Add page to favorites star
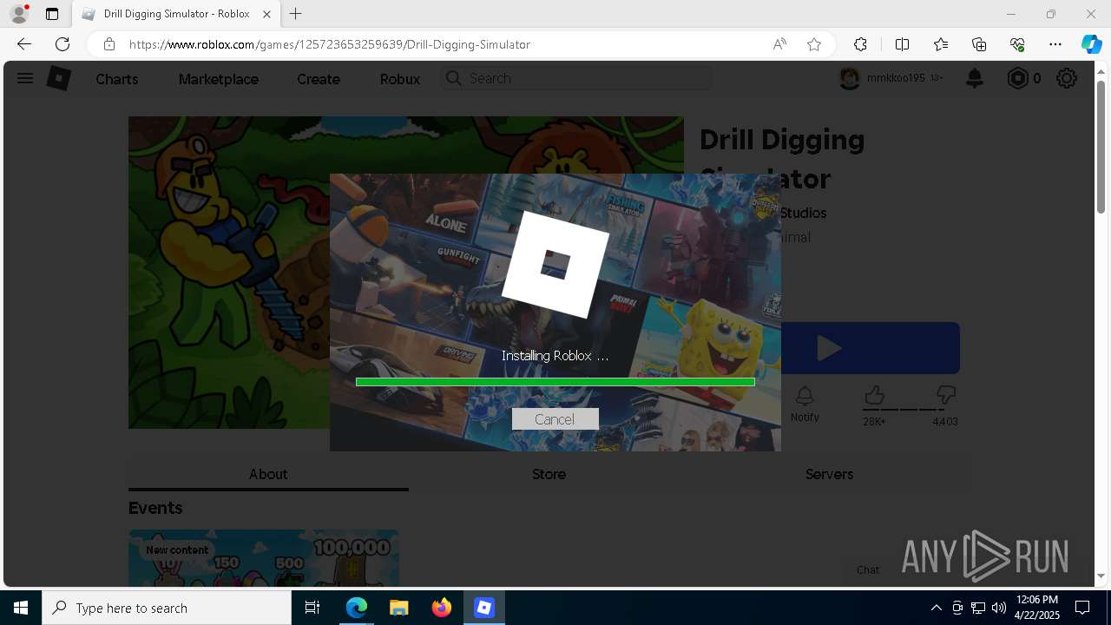 coord(814,44)
